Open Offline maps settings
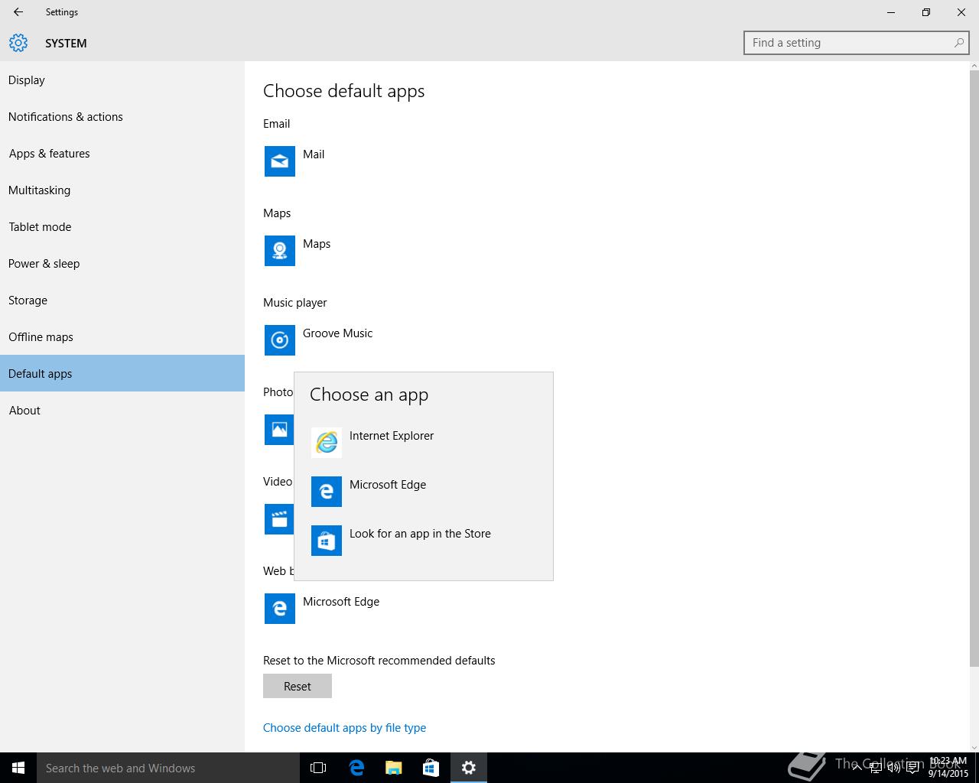Viewport: 979px width, 783px height. [122, 337]
